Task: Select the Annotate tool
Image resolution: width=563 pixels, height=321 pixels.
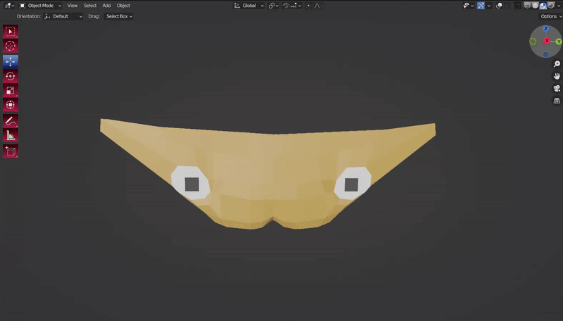Action: [11, 121]
